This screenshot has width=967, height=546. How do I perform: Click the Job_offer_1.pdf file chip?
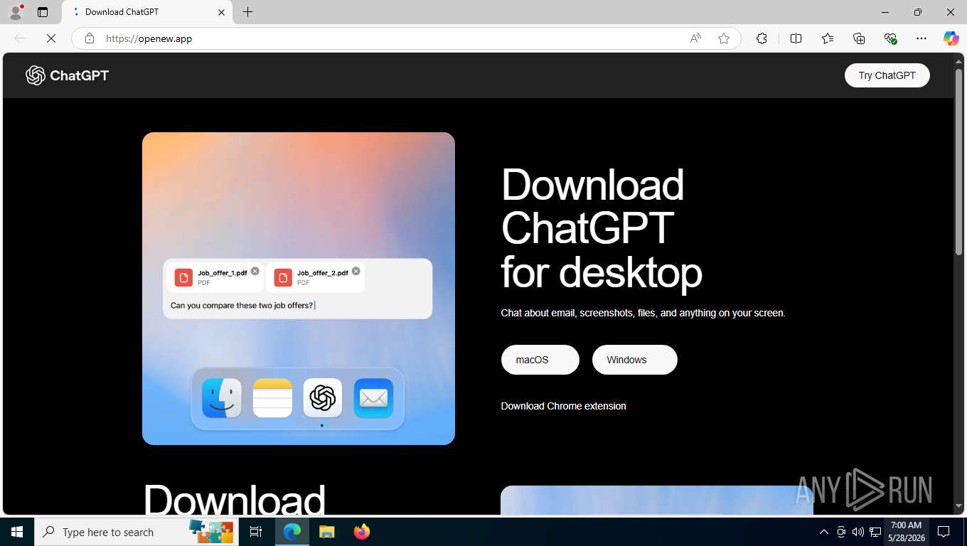click(x=215, y=277)
